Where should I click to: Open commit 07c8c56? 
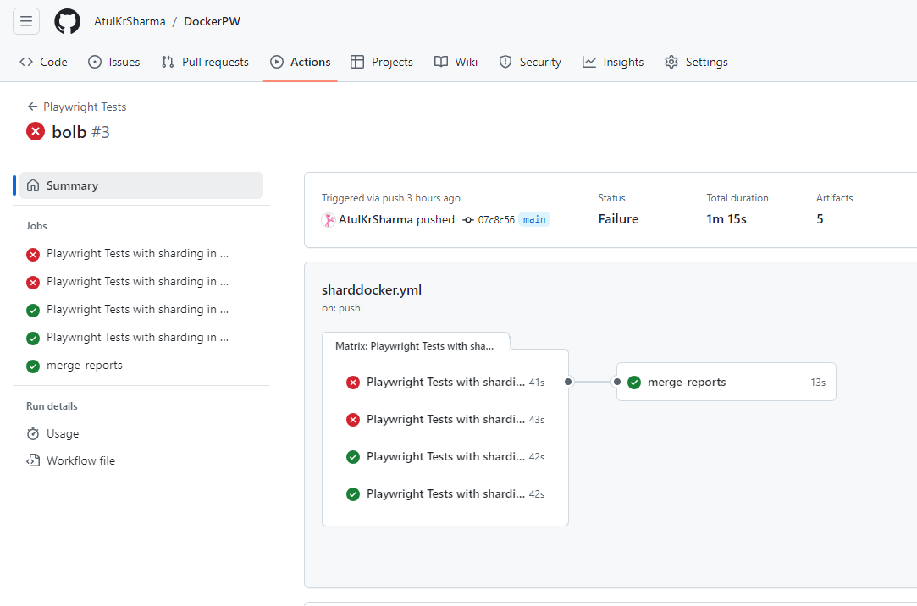tap(495, 219)
